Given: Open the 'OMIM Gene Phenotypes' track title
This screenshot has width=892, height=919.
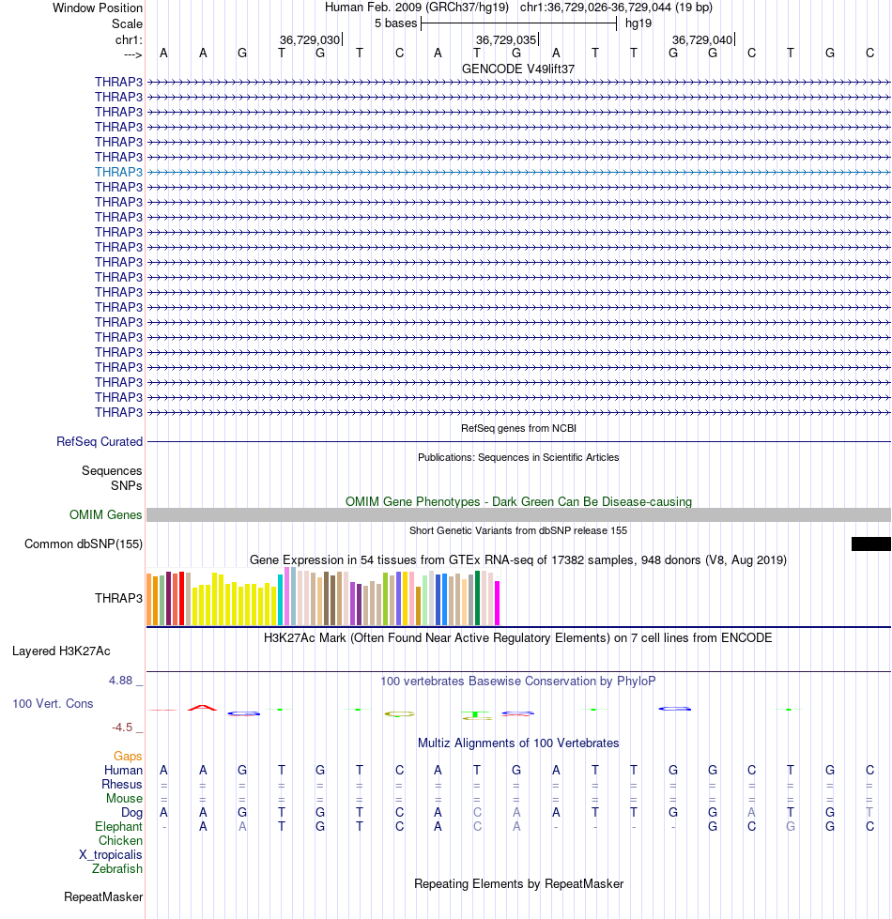Looking at the screenshot, I should [518, 501].
